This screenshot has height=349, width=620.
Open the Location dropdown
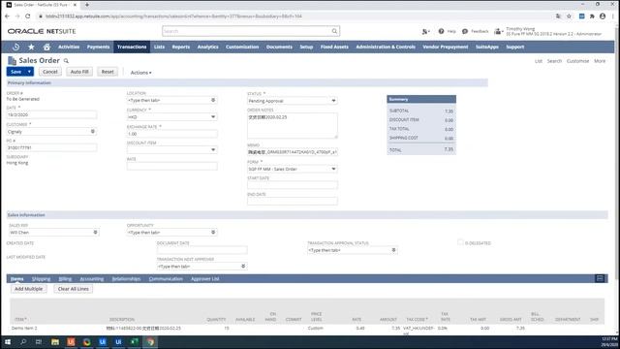pos(213,100)
